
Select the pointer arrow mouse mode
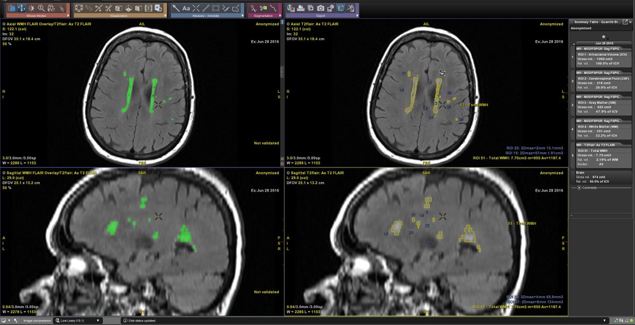coord(62,8)
